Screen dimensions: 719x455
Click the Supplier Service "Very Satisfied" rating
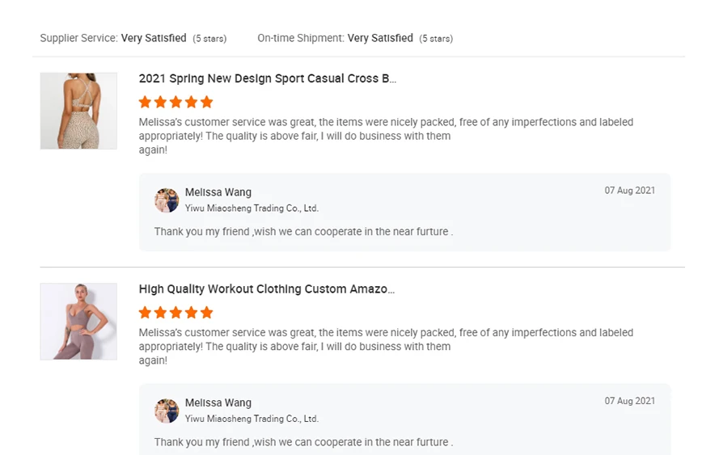pos(154,38)
